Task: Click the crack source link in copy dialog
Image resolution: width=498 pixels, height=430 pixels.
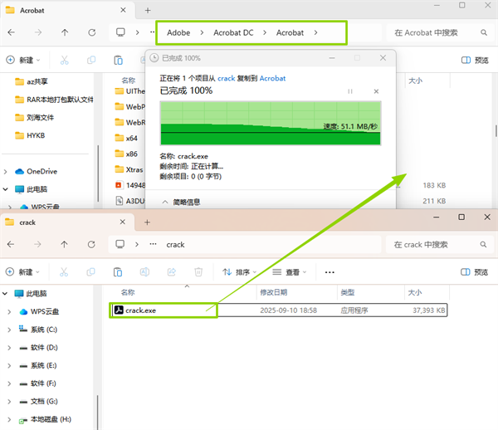Action: [x=226, y=78]
